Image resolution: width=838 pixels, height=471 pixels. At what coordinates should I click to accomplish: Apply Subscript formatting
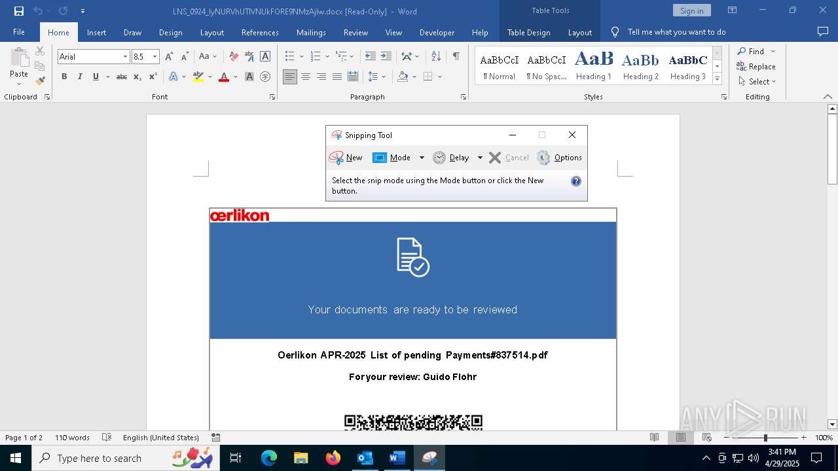pos(137,77)
